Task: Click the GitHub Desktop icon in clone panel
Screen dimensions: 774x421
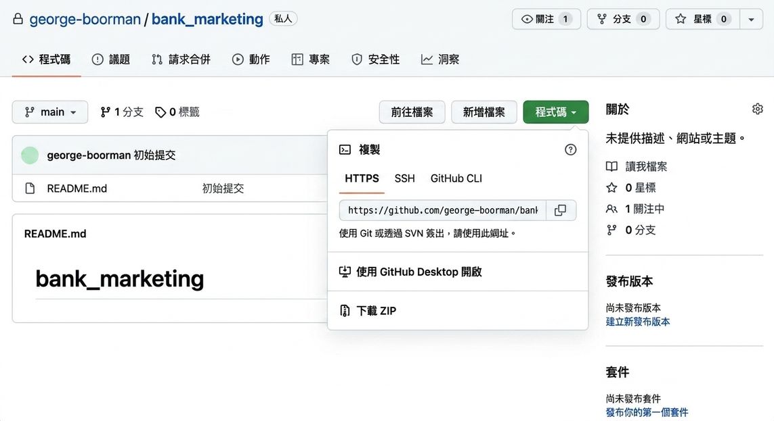Action: (345, 272)
